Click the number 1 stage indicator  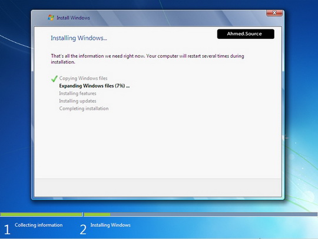click(x=7, y=230)
